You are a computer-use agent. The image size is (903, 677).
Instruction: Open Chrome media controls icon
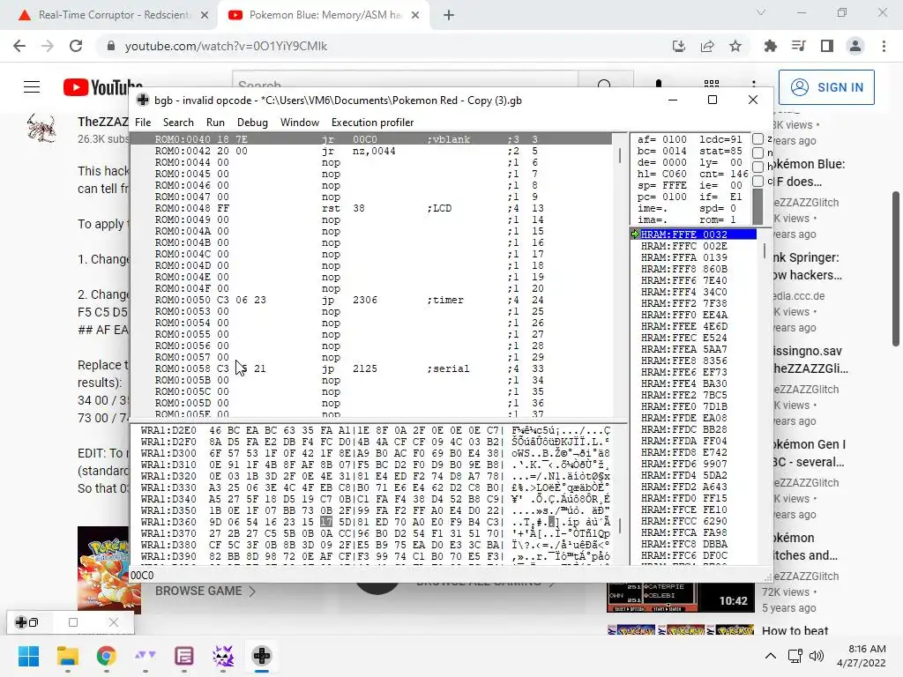coord(799,46)
